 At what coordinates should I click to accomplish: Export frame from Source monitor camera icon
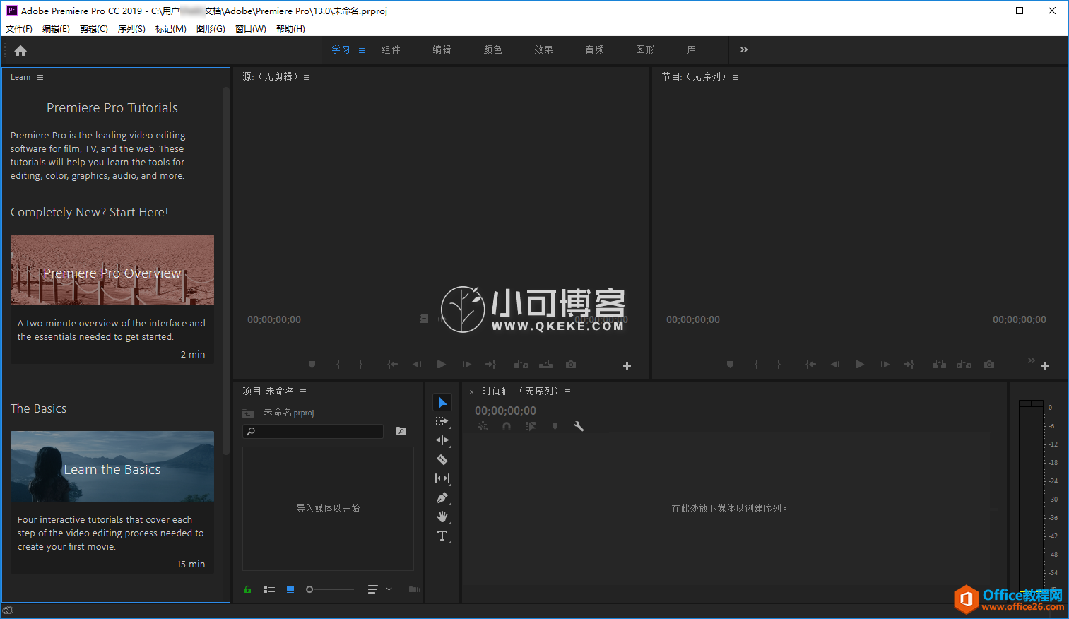[x=571, y=365]
